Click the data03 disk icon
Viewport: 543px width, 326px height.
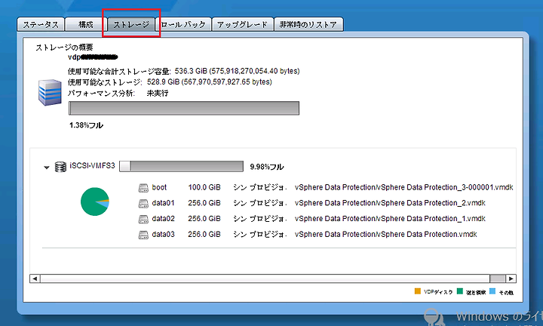143,235
